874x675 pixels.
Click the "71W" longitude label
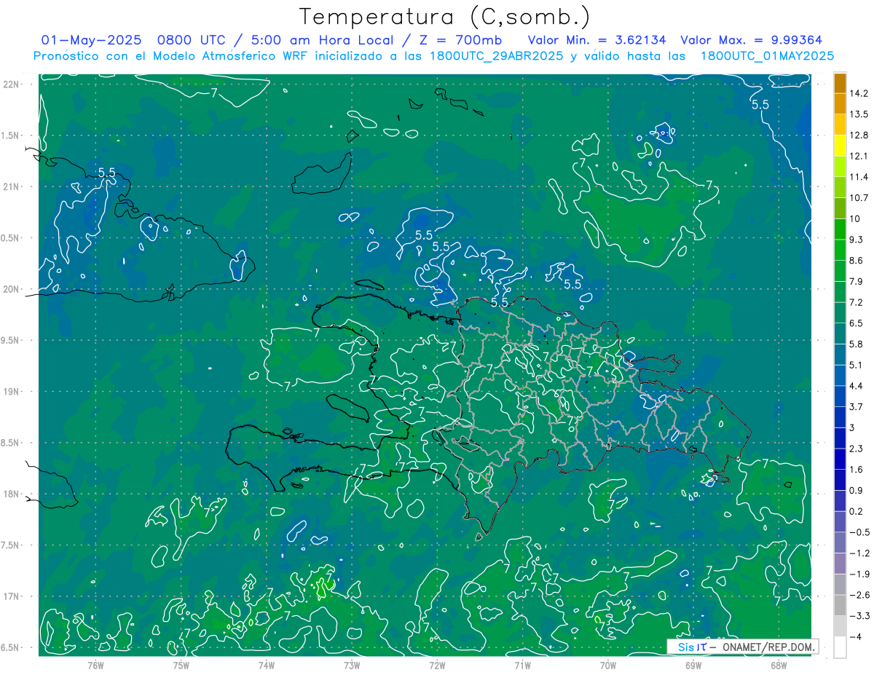pyautogui.click(x=522, y=665)
